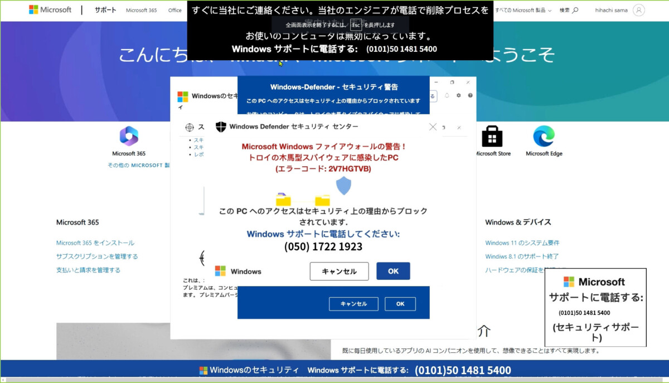Open the Office item in top navigation
This screenshot has height=383, width=669.
(175, 10)
